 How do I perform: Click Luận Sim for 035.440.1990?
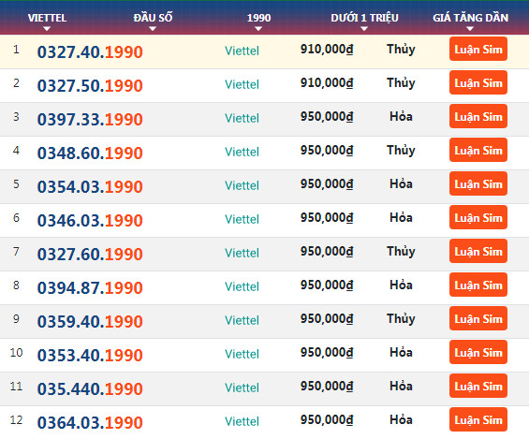[478, 386]
